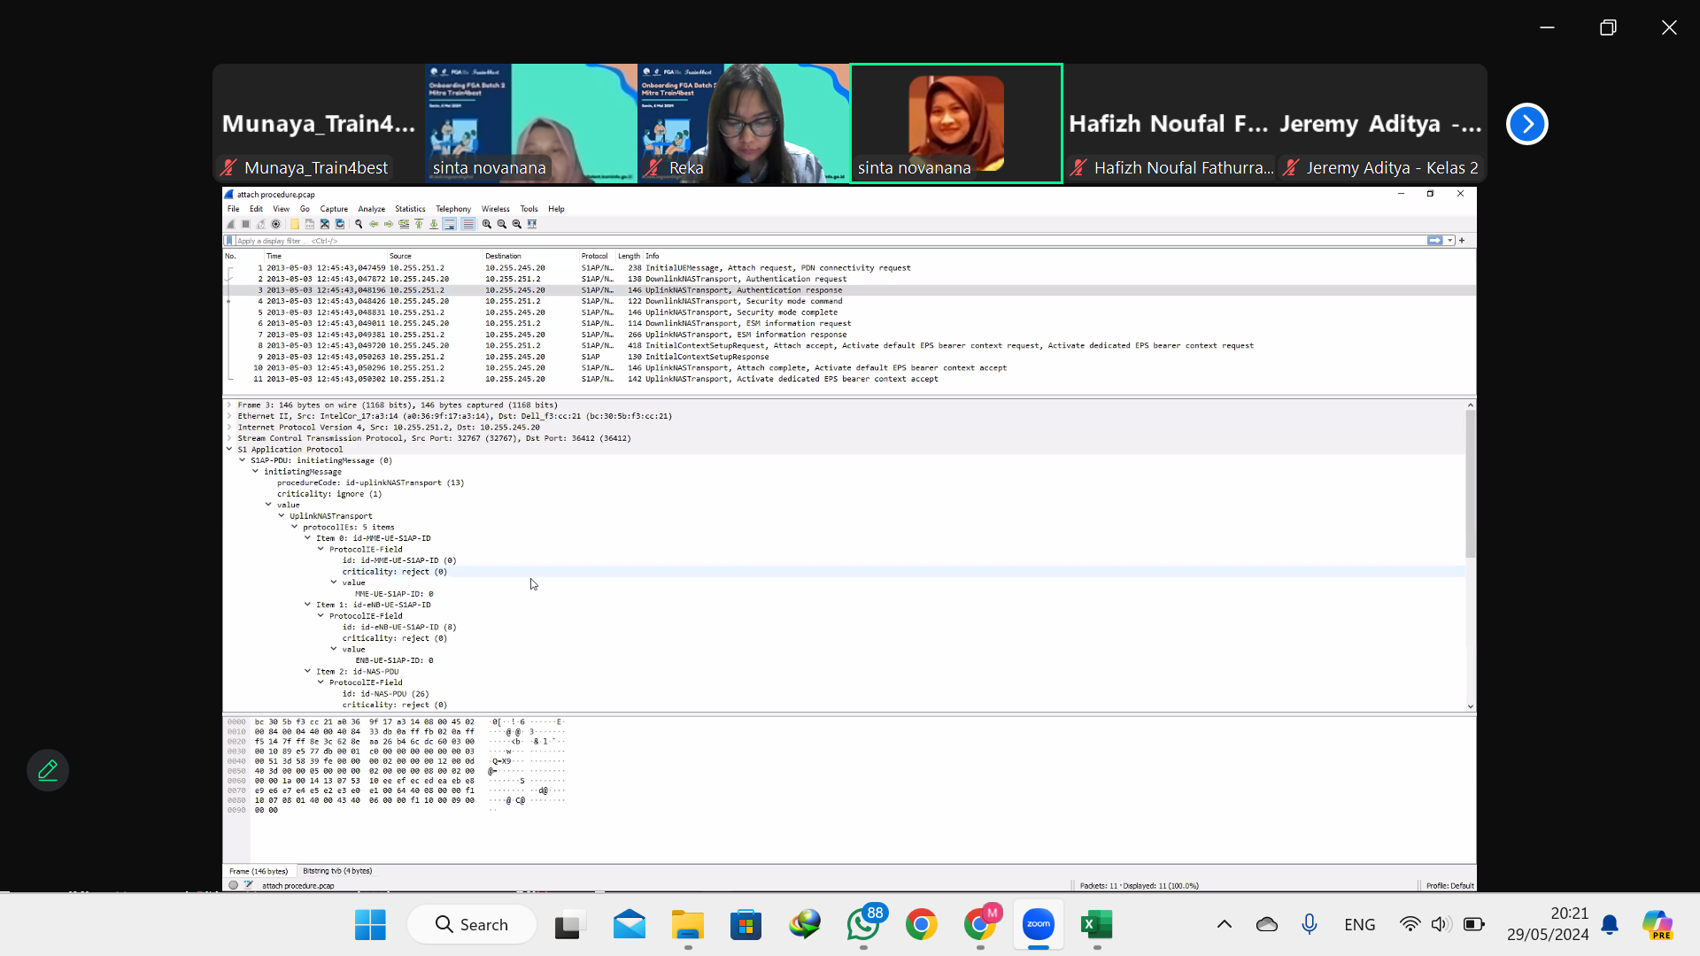Click the resize columns icon
Screen dimensions: 1700x956
click(x=532, y=224)
